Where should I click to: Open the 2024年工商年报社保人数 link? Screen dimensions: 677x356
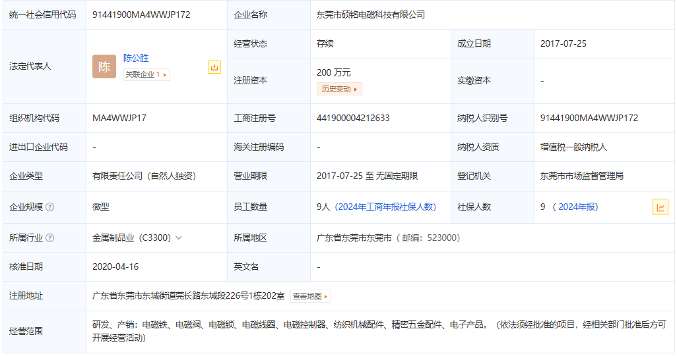click(x=386, y=207)
